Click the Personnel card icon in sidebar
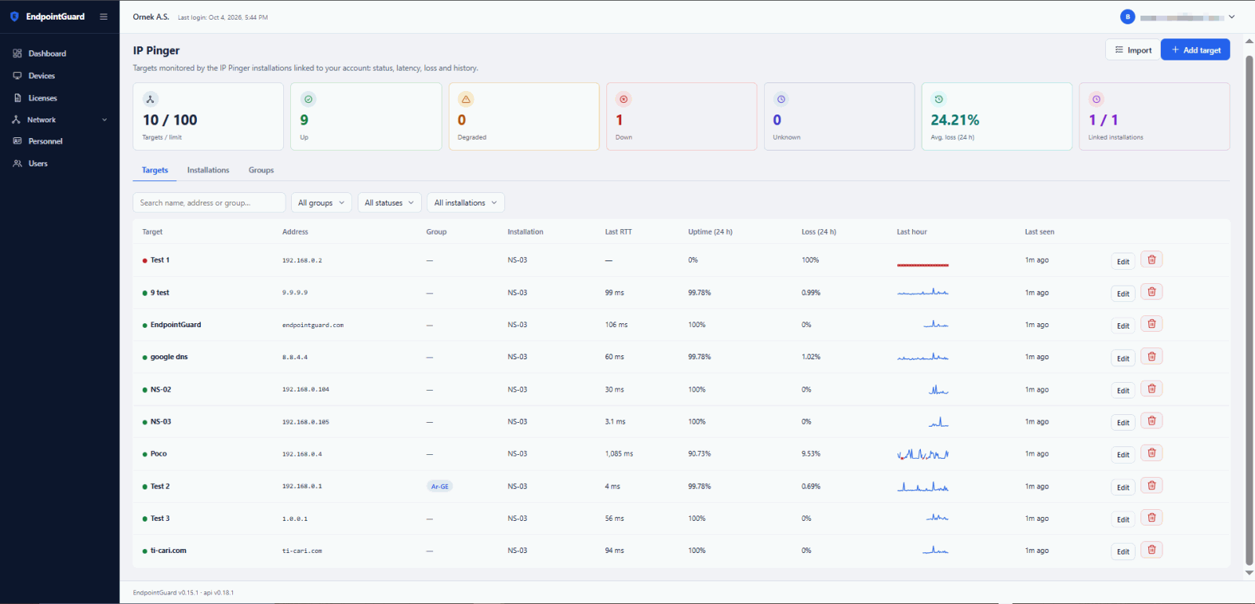 (17, 141)
